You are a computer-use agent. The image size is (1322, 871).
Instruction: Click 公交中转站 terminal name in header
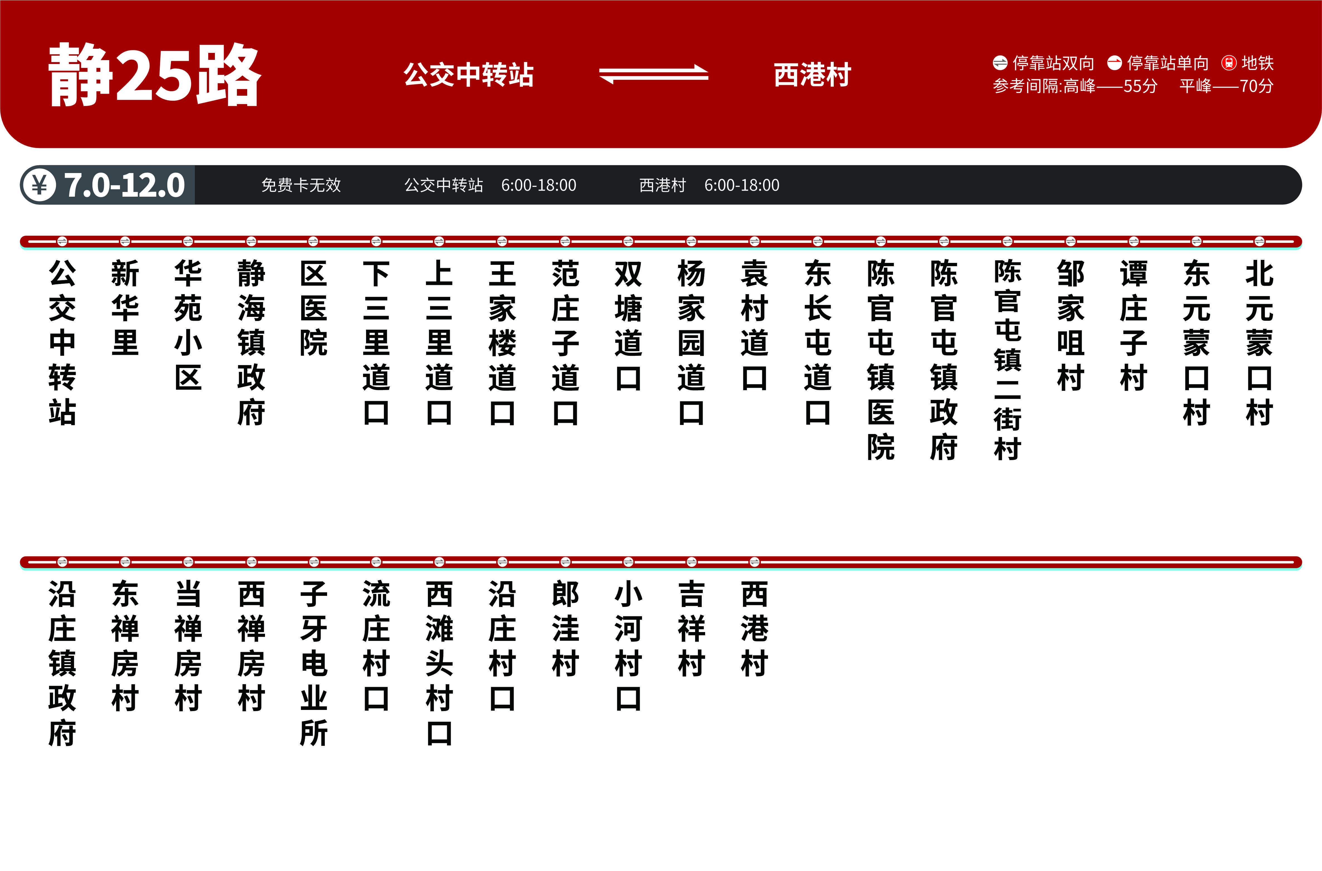pos(469,75)
